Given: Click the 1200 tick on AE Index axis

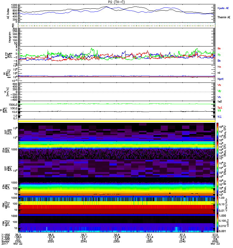Looking at the screenshot, I should [14, 5].
